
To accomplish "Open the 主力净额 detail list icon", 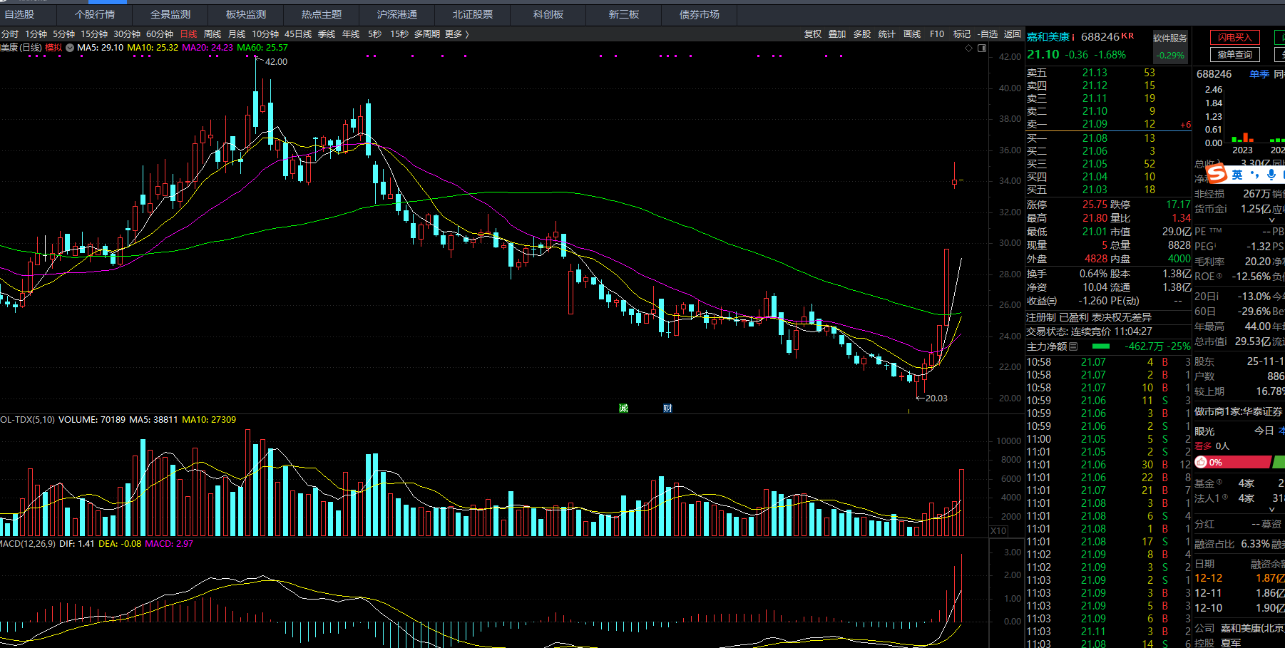I will click(1073, 346).
